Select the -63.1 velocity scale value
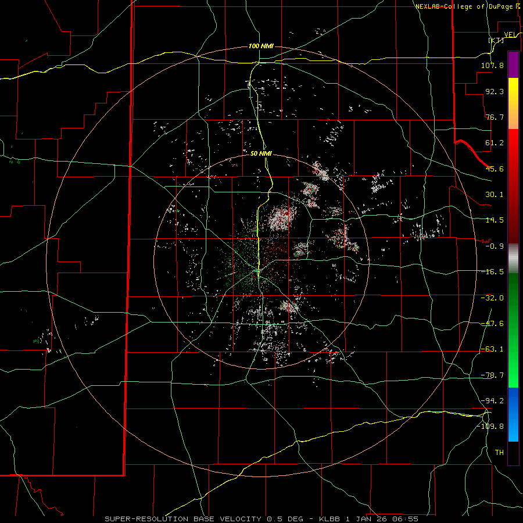Screen dimensions: 523x523 click(x=492, y=349)
